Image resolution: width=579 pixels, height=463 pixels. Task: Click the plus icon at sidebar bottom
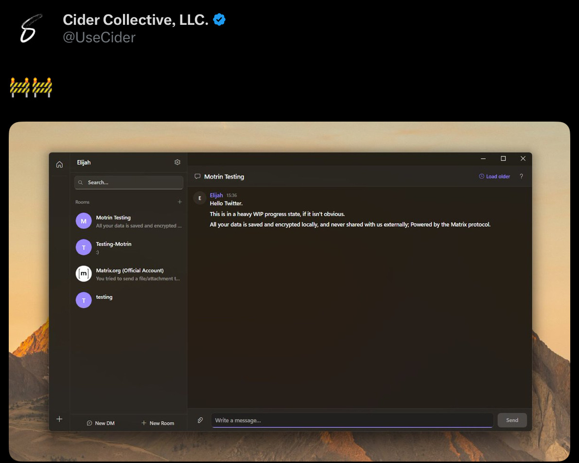pyautogui.click(x=59, y=419)
